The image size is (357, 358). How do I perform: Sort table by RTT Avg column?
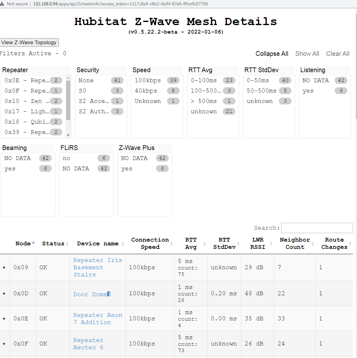click(x=191, y=243)
